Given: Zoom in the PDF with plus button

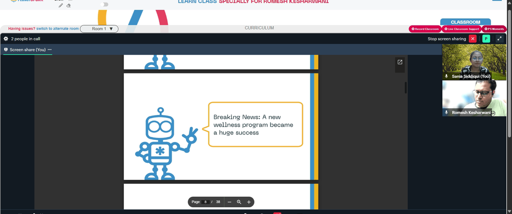Looking at the screenshot, I should pos(249,202).
